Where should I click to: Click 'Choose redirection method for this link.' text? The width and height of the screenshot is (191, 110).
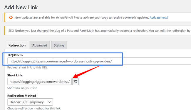coord(34,108)
